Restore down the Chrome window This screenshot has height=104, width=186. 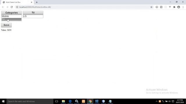[176, 2]
